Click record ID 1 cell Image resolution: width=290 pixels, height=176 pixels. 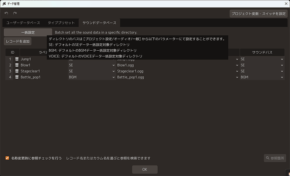tap(10, 59)
